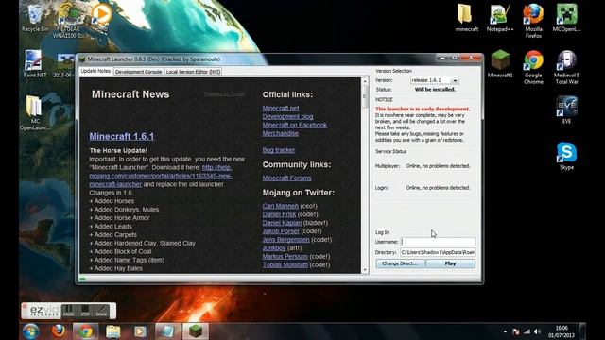
Task: Focus the Username input field
Action: point(439,242)
